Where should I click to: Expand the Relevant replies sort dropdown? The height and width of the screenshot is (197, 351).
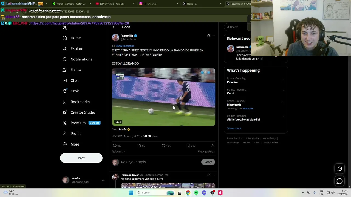coord(118,152)
